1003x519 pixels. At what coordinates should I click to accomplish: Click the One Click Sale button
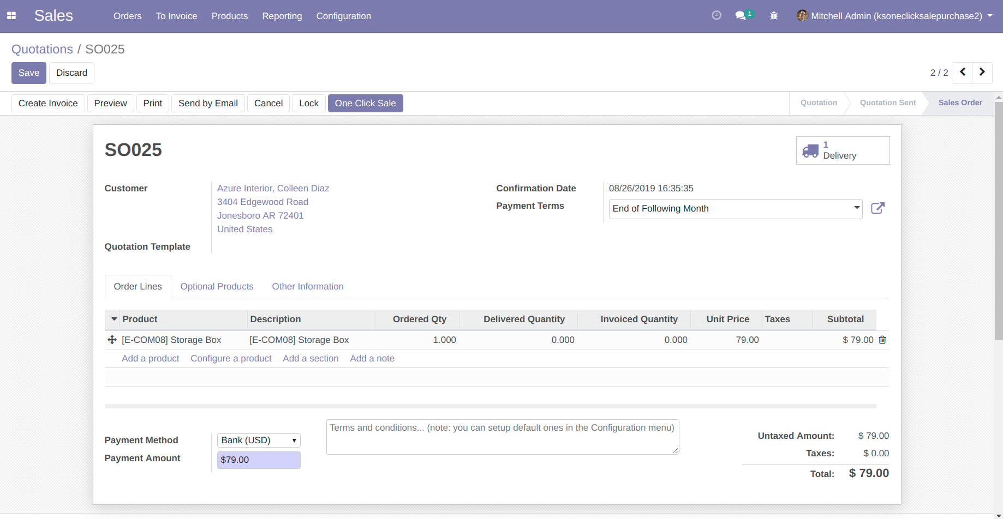pyautogui.click(x=365, y=103)
